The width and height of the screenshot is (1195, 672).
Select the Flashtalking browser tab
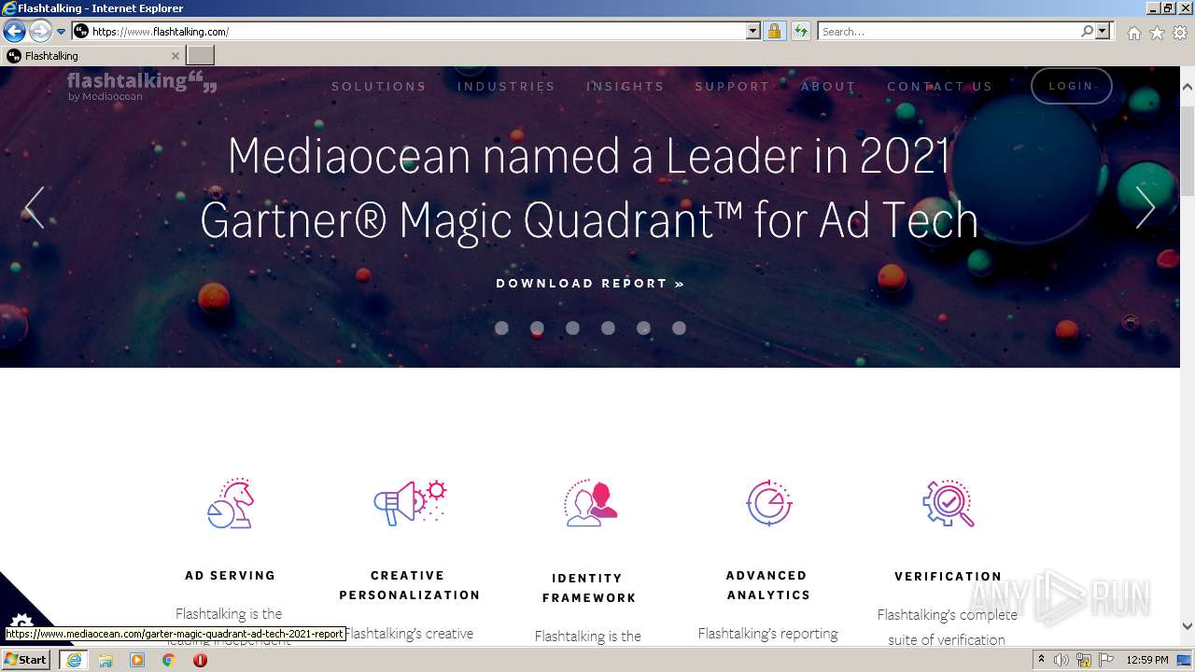tap(91, 56)
